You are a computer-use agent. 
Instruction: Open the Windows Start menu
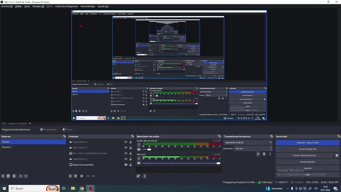(x=4, y=189)
